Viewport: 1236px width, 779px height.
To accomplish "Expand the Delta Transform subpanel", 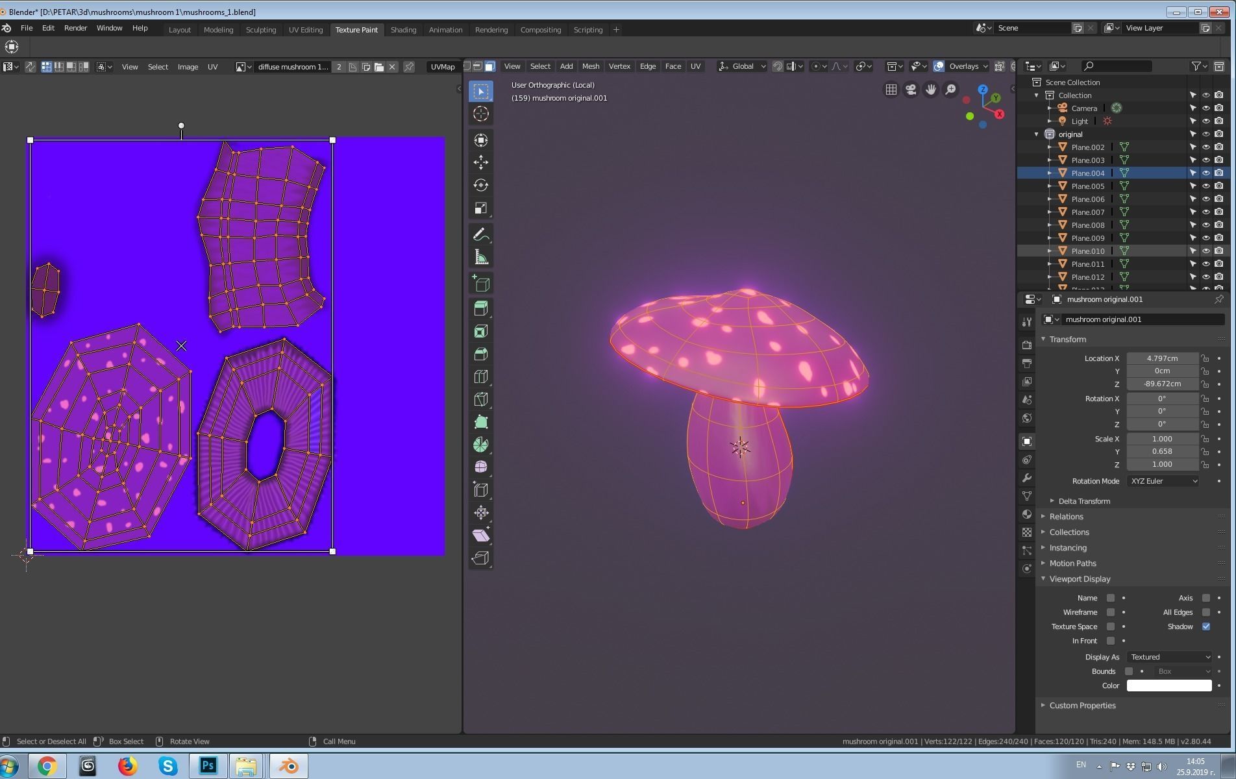I will point(1083,501).
